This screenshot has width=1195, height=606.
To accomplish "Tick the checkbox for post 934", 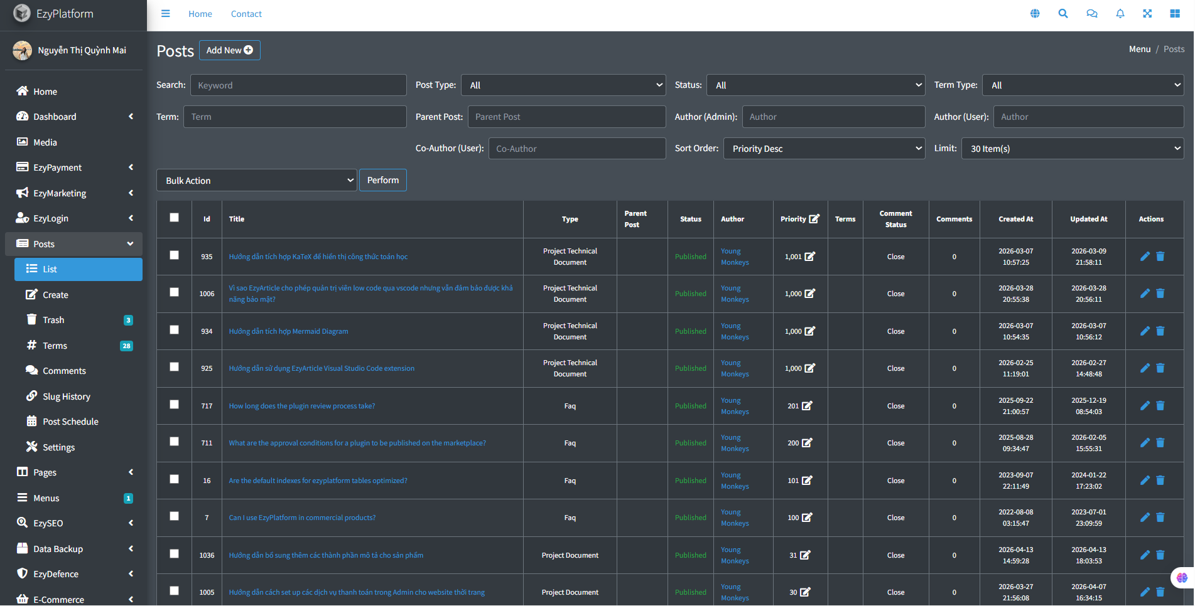I will pyautogui.click(x=174, y=330).
